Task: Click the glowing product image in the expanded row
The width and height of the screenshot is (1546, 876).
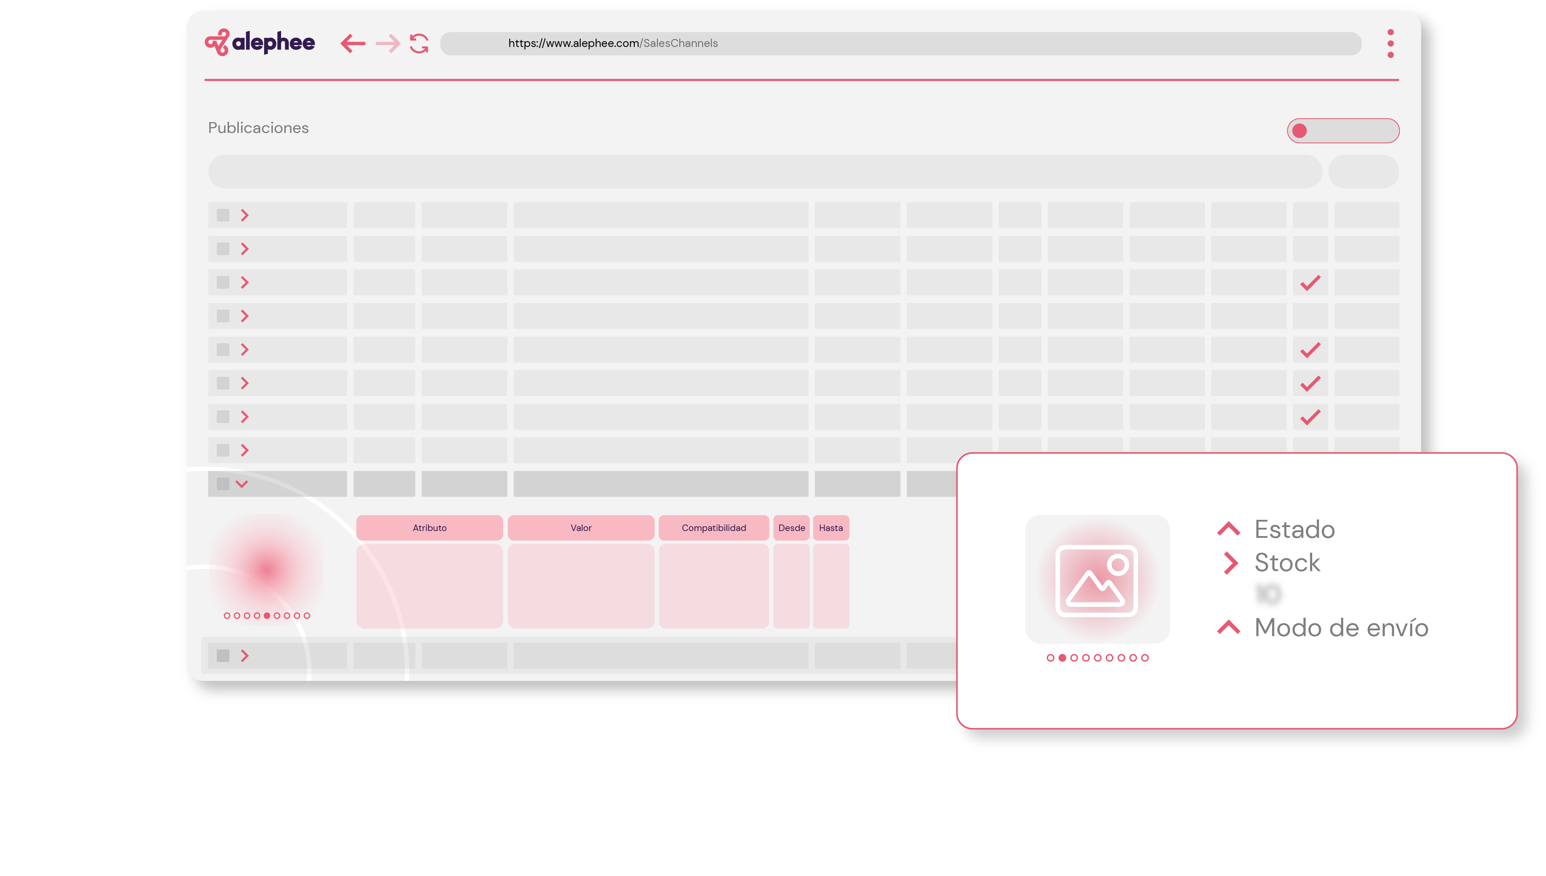Action: pos(267,569)
